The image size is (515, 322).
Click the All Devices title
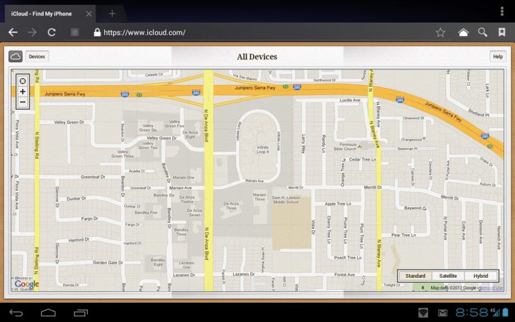(257, 57)
